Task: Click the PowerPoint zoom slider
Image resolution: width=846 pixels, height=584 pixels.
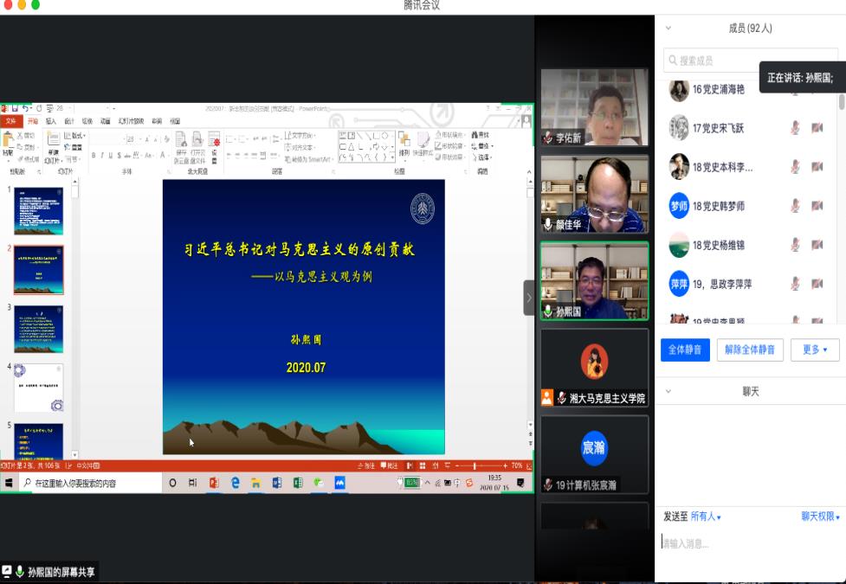Action: tap(475, 465)
